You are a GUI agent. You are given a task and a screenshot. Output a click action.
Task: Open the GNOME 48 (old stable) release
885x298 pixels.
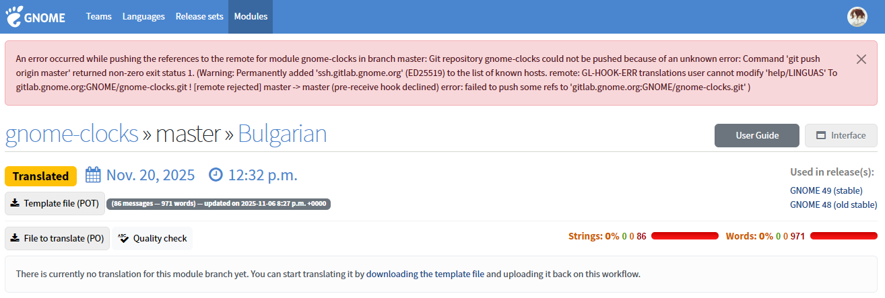833,204
